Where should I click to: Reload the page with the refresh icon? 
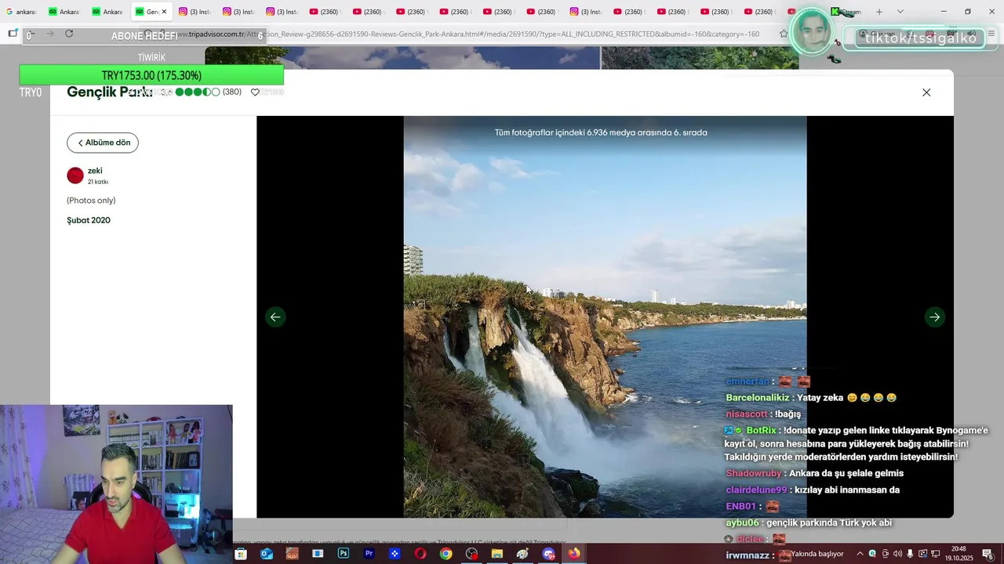(x=69, y=34)
